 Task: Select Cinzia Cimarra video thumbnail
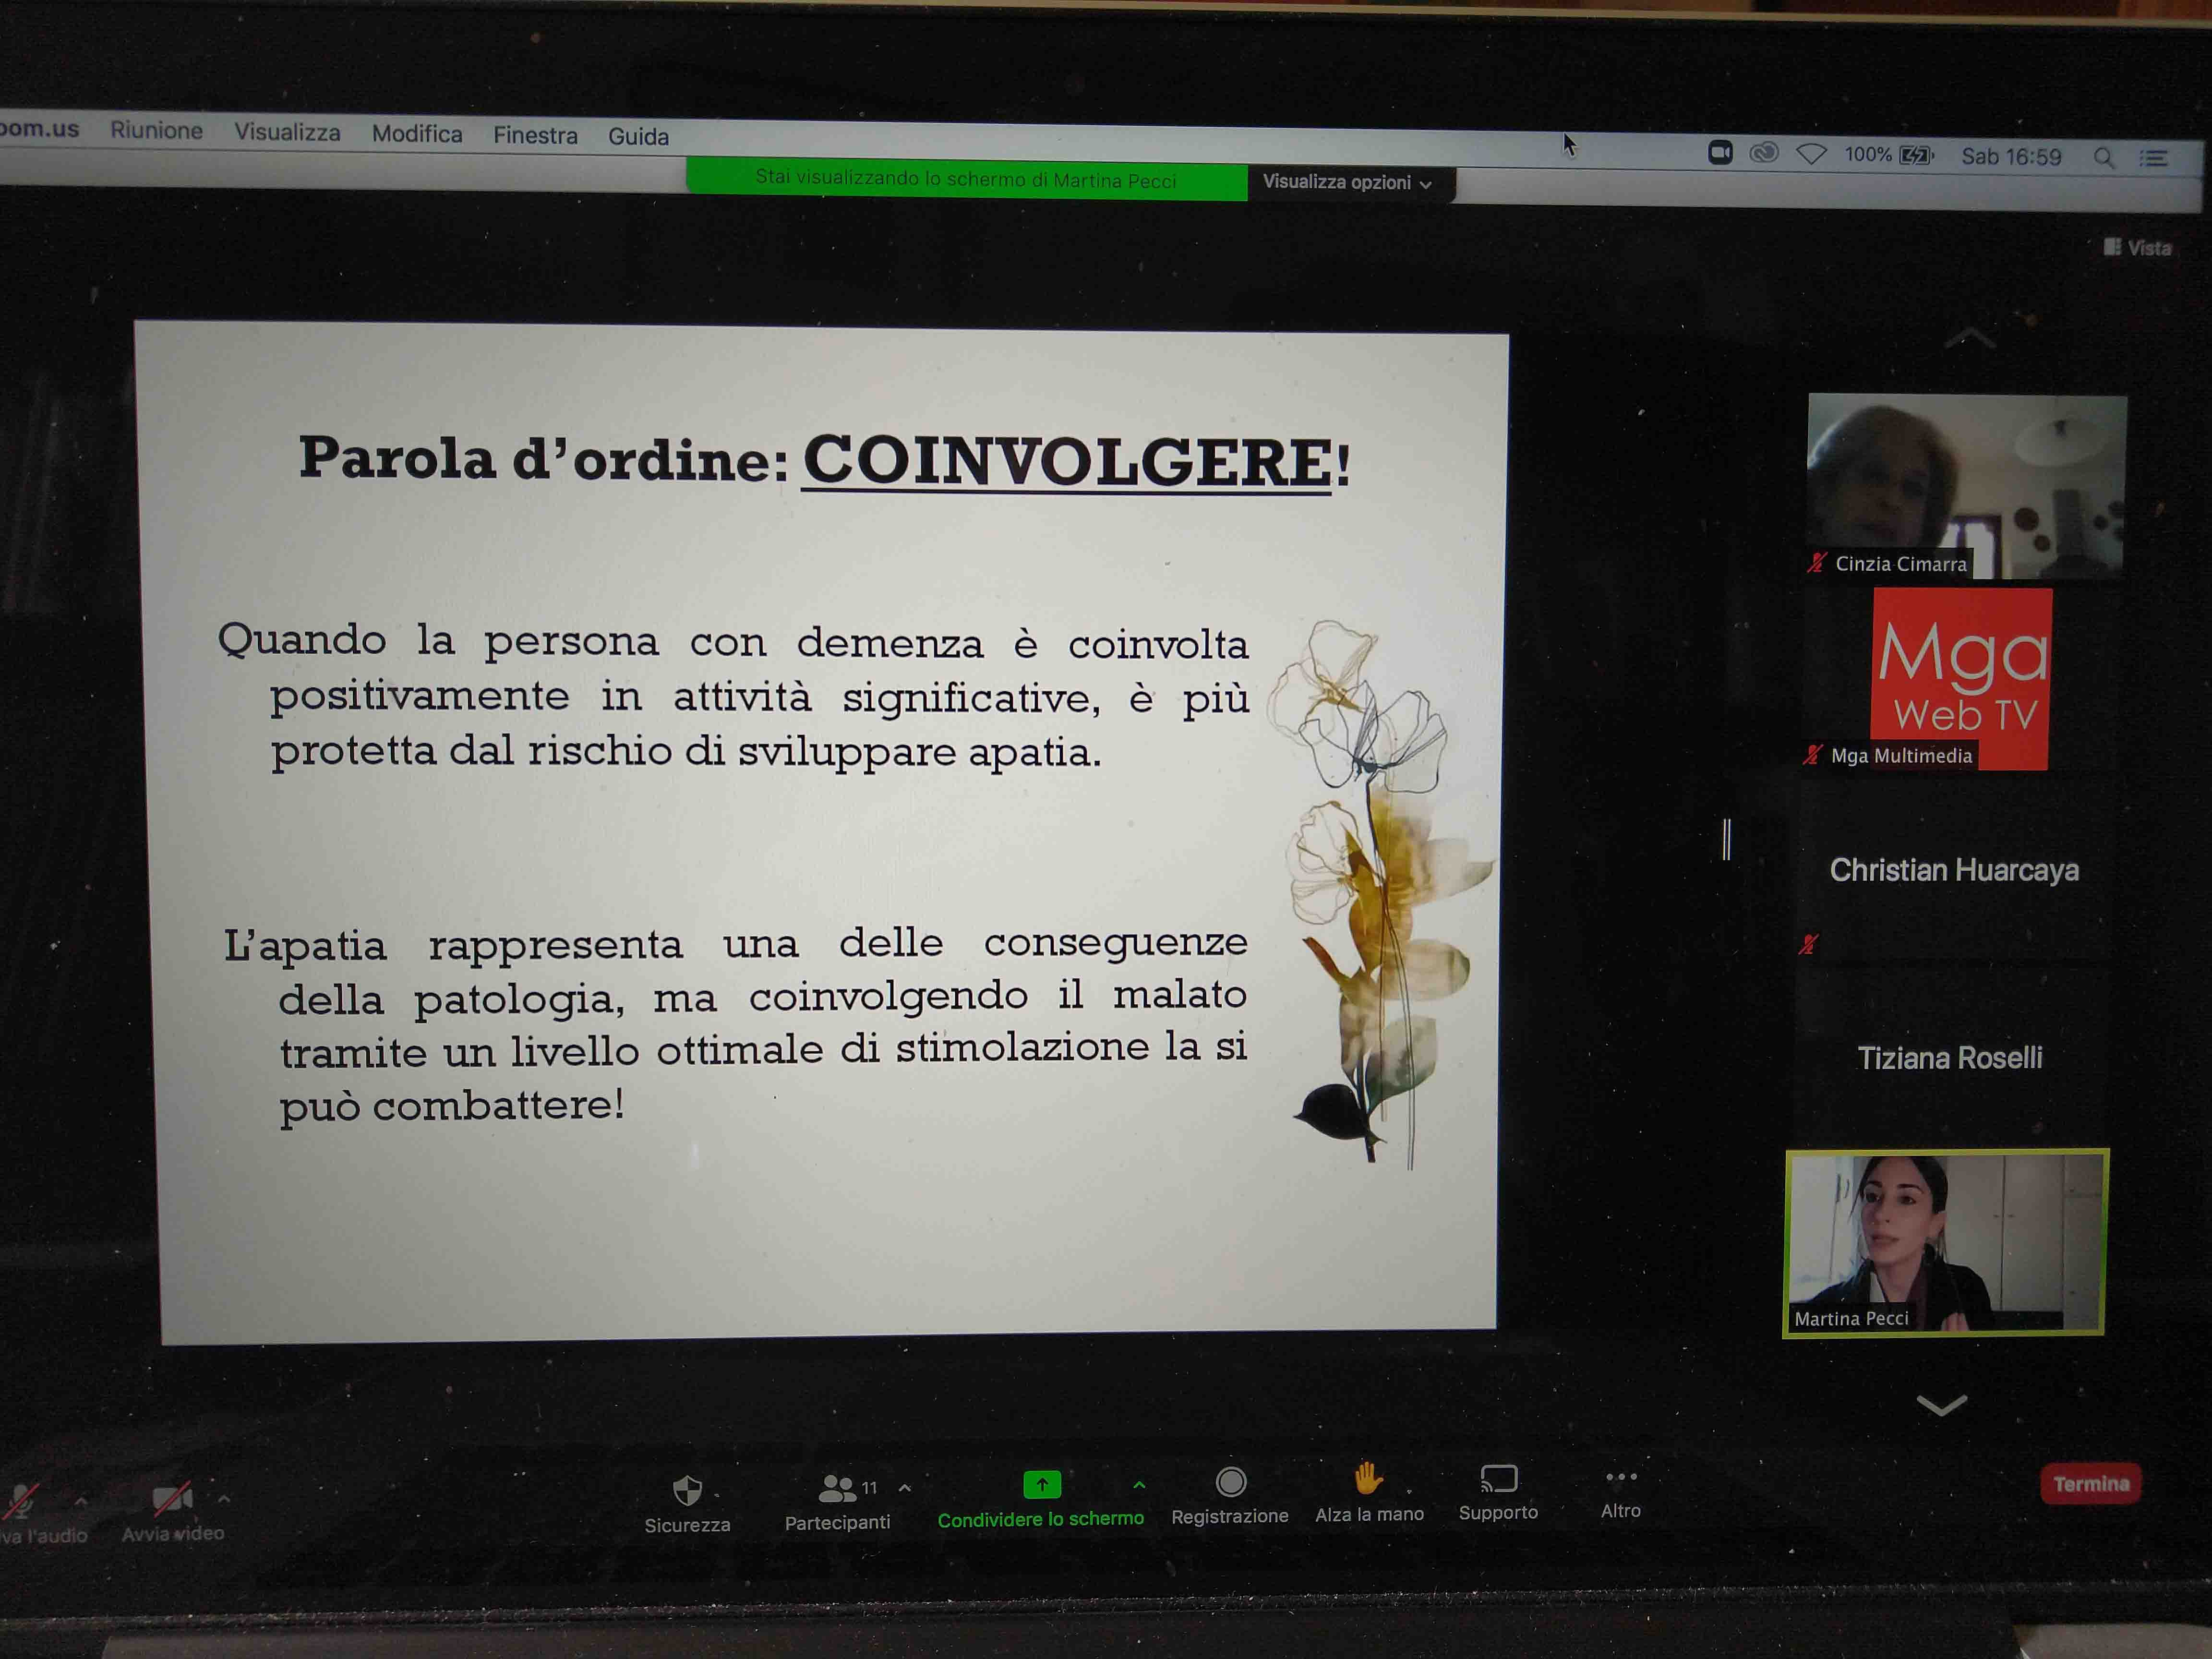coord(1966,486)
